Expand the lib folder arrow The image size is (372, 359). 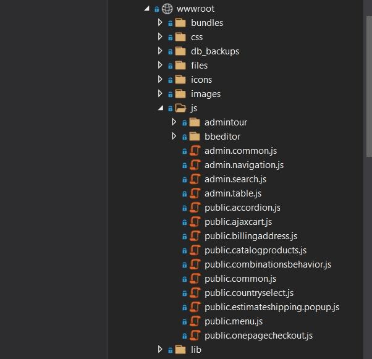click(160, 349)
